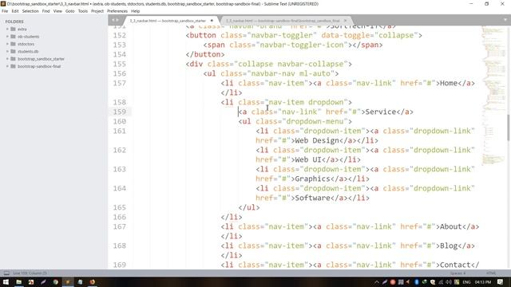Image resolution: width=511 pixels, height=287 pixels.
Task: Close the unsaved active tab dot
Action: [212, 21]
